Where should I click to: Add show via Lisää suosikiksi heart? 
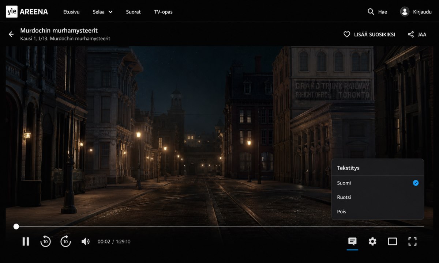(369, 34)
